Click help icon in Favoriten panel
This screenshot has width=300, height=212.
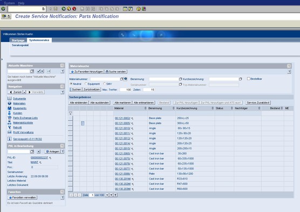coord(62,197)
